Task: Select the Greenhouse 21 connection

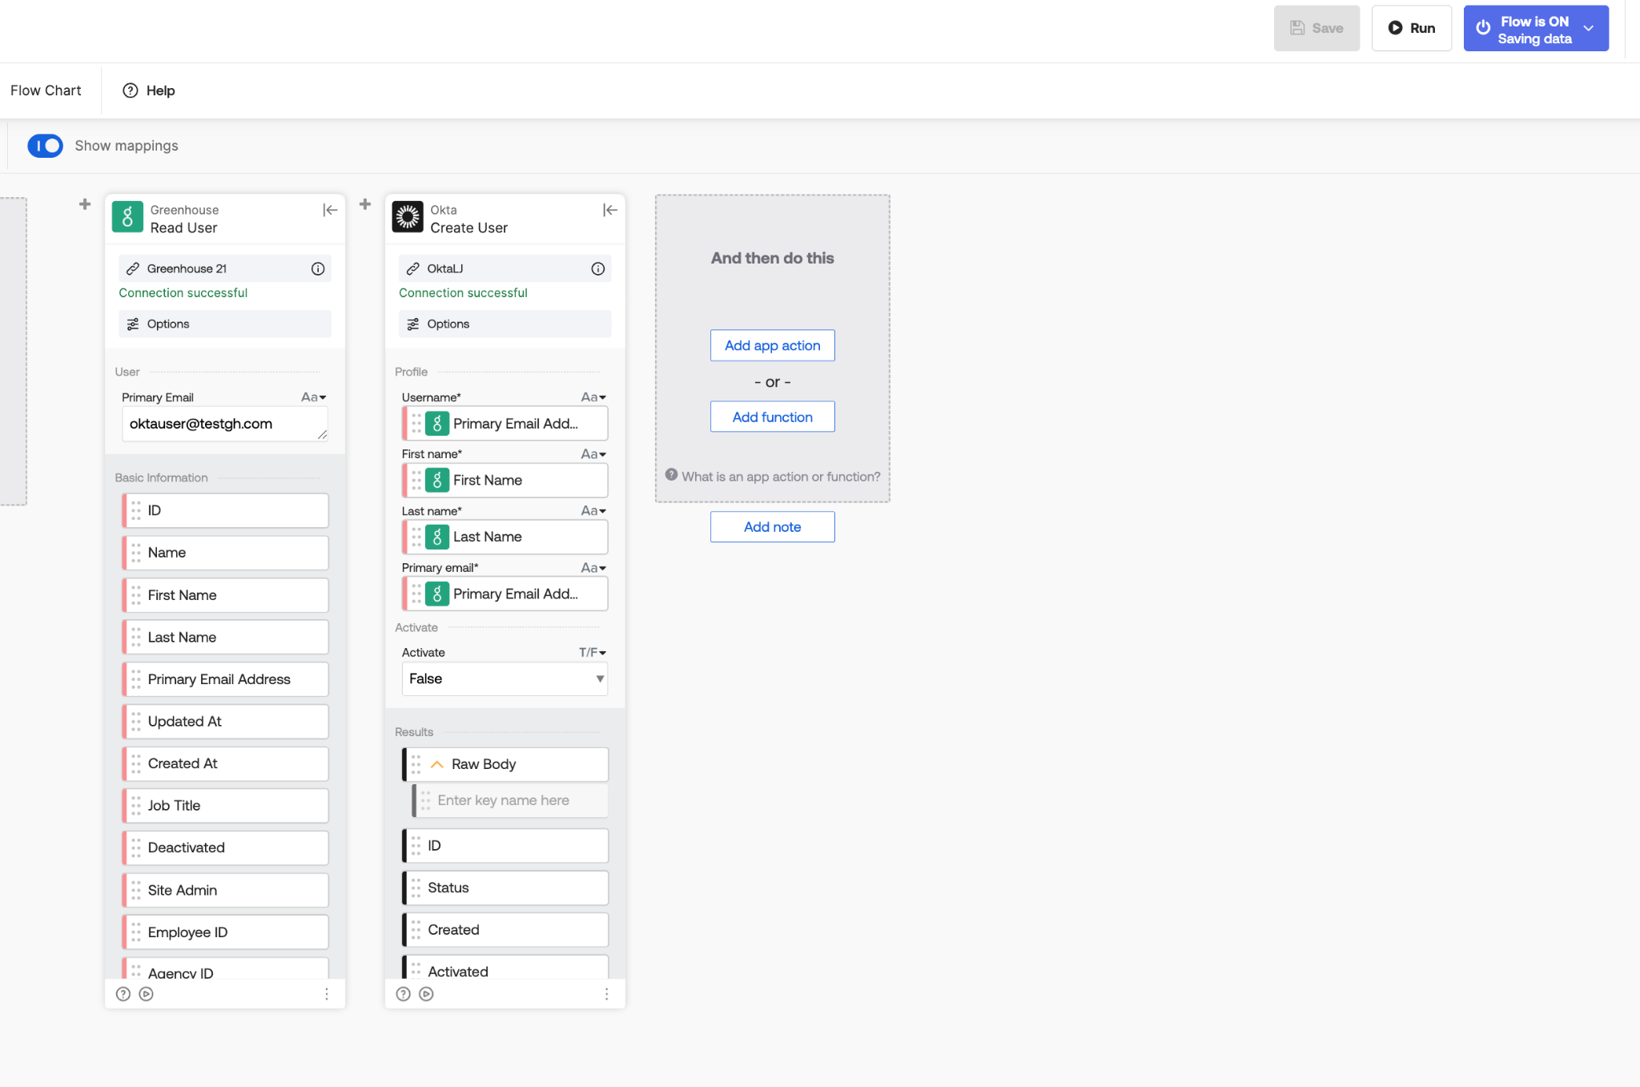Action: click(225, 268)
